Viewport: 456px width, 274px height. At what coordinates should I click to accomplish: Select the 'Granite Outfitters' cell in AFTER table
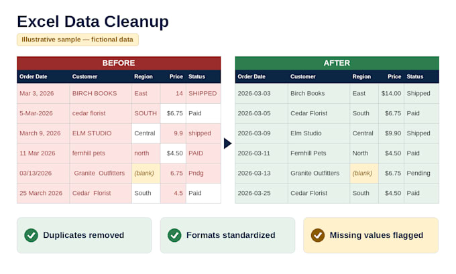pos(319,173)
